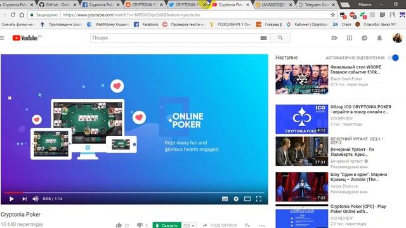The width and height of the screenshot is (406, 228).
Task: Bookmark this page with the star
Action: [332, 15]
